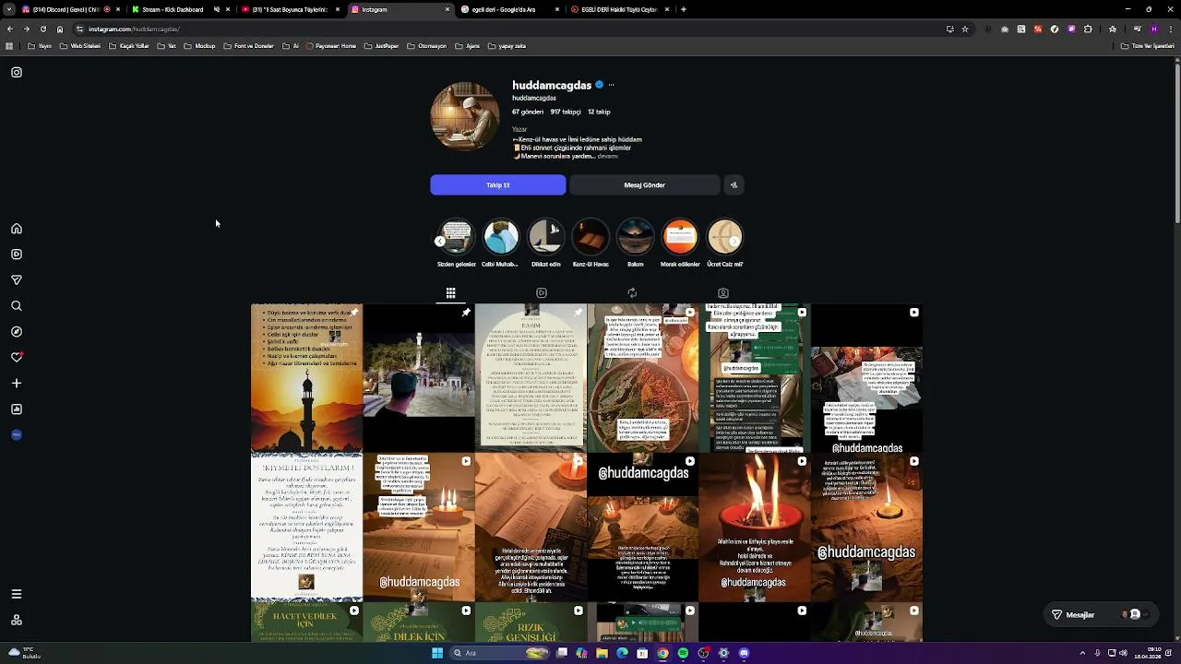Click the Instagram logo in sidebar
1181x664 pixels.
tap(17, 72)
